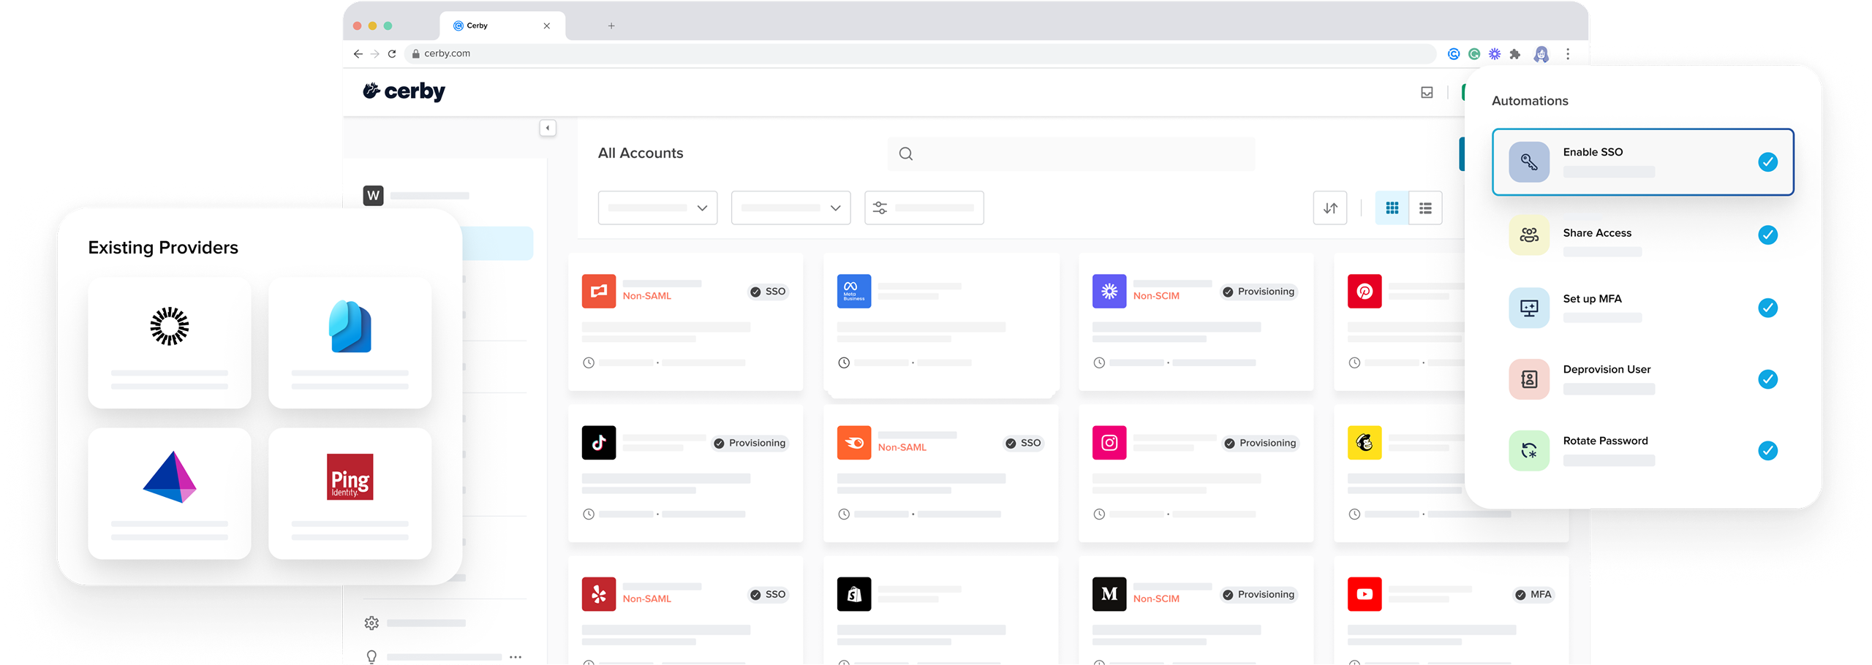Image resolution: width=1872 pixels, height=665 pixels.
Task: Click the sort arrows button
Action: [1330, 208]
